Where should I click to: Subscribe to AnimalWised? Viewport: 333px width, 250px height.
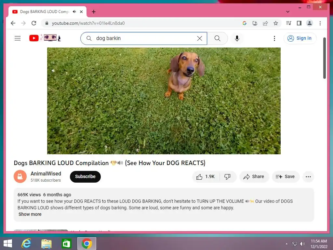coord(85,177)
